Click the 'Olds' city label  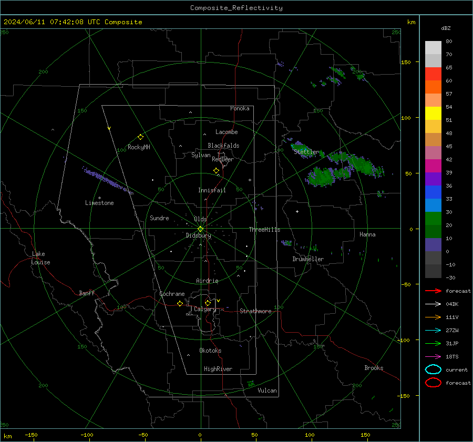point(200,219)
